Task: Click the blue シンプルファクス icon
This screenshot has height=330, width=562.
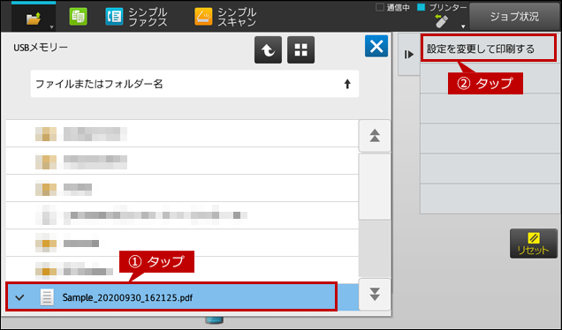Action: point(114,17)
